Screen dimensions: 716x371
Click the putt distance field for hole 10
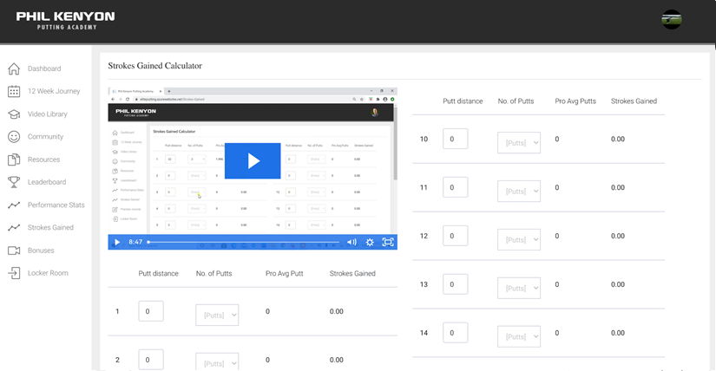tap(456, 139)
